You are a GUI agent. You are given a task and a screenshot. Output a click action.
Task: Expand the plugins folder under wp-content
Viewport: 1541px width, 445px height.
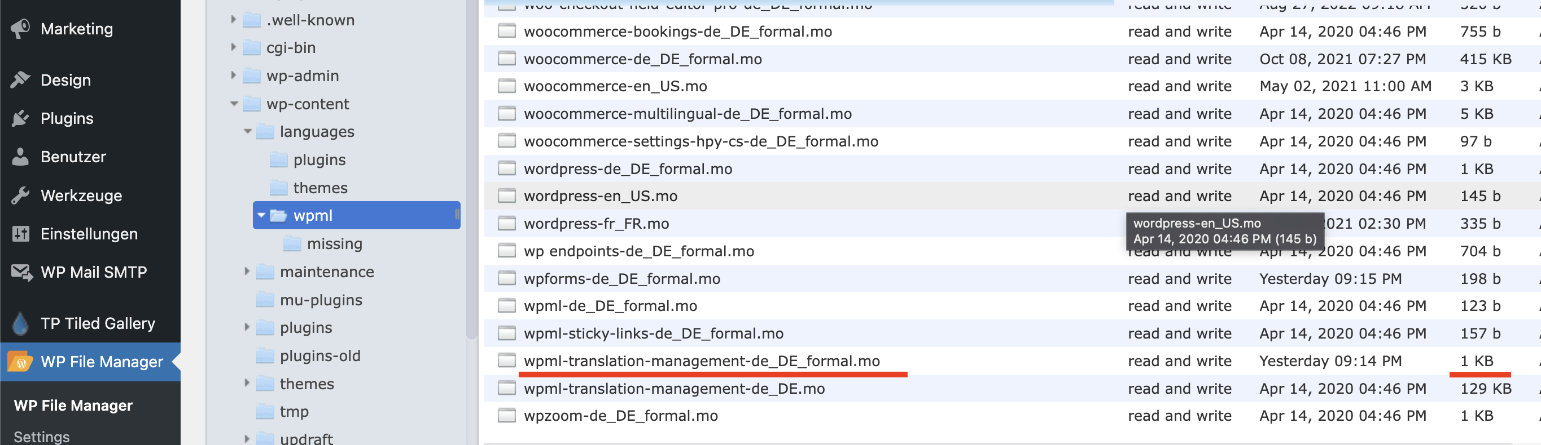[x=247, y=327]
